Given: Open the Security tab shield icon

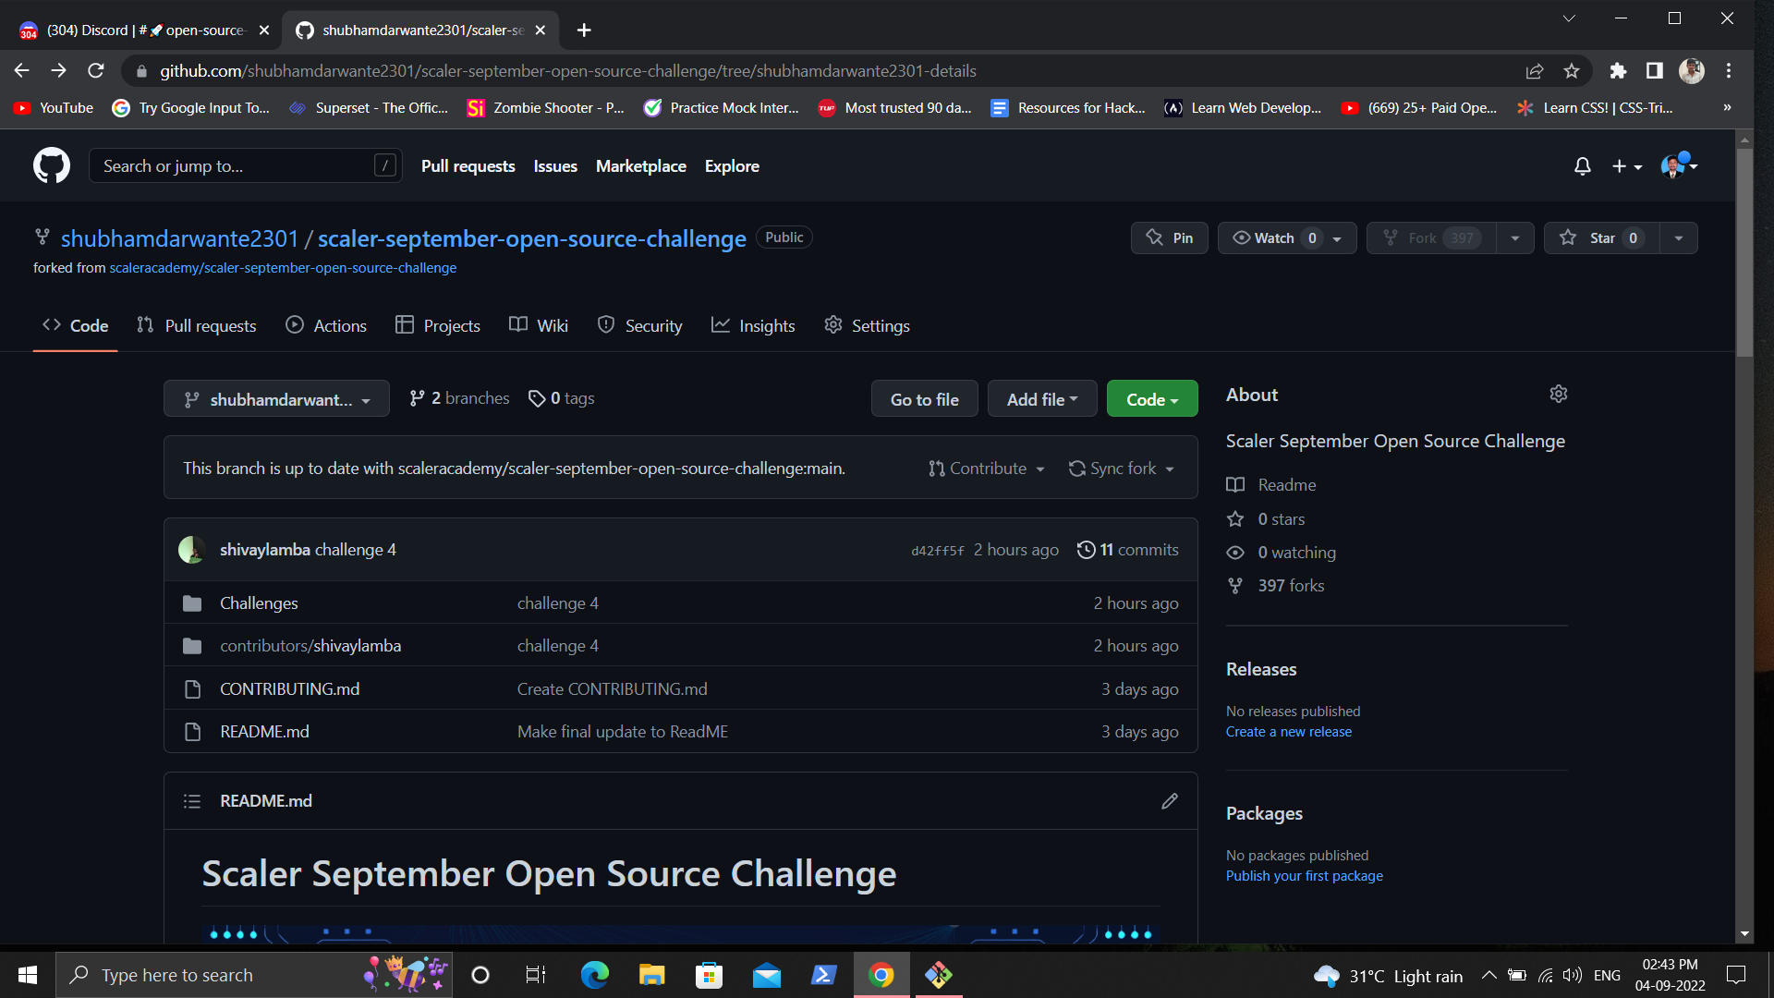Looking at the screenshot, I should coord(607,324).
